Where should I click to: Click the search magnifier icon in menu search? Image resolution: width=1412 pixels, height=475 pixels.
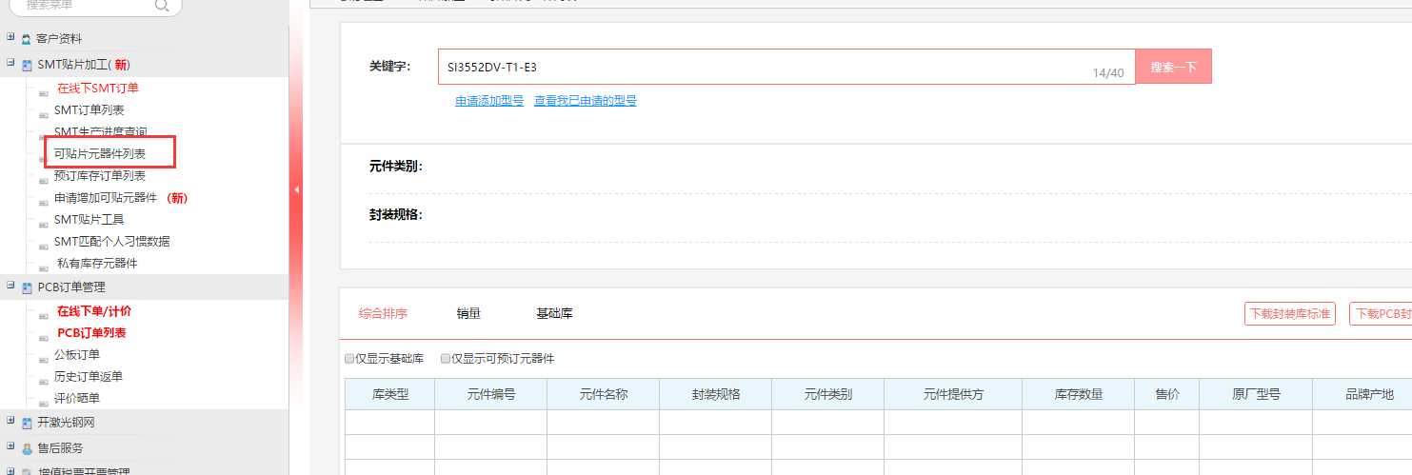click(162, 6)
